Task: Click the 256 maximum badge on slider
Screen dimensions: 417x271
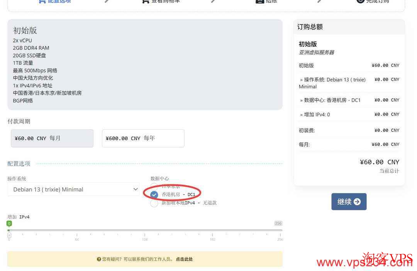Action: tap(278, 224)
